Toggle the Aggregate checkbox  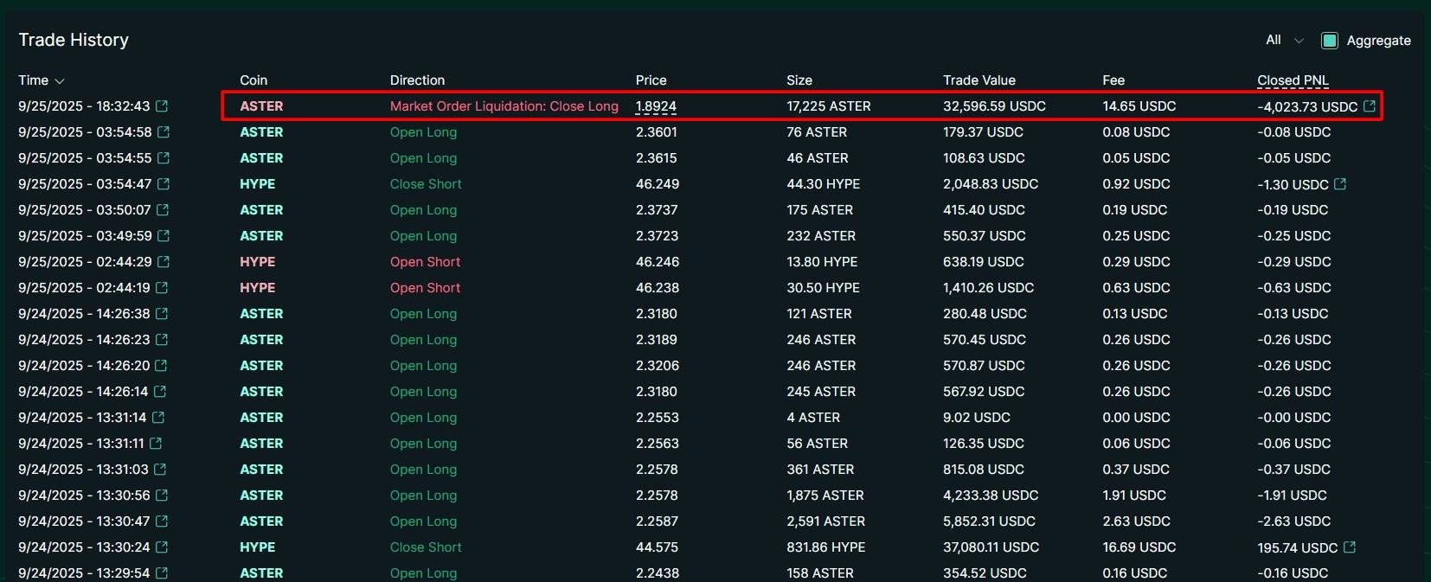tap(1330, 41)
